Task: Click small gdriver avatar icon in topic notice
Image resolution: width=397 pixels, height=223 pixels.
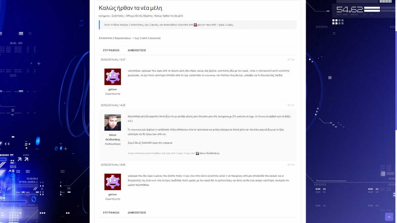Action: tap(195, 25)
